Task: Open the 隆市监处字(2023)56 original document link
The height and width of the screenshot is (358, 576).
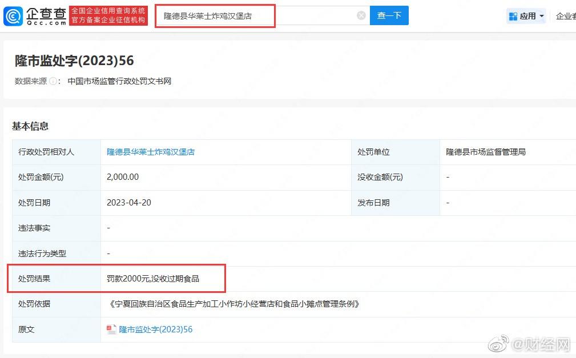Action: (156, 329)
